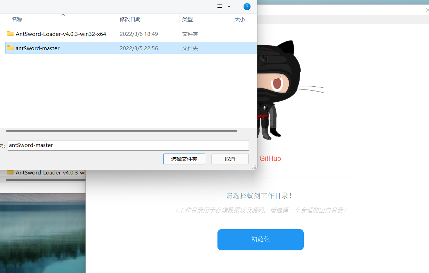This screenshot has height=273, width=429.
Task: Select the antSword-master folder icon
Action: (10, 48)
